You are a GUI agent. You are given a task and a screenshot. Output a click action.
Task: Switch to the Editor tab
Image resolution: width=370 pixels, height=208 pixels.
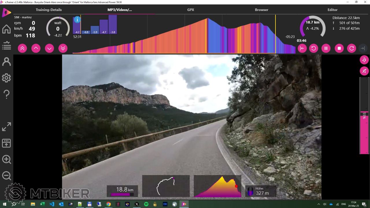pos(332,10)
